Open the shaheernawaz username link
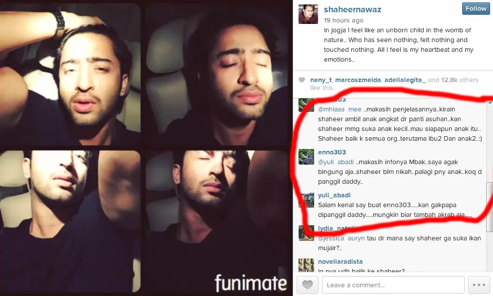The height and width of the screenshot is (296, 493). pyautogui.click(x=352, y=9)
